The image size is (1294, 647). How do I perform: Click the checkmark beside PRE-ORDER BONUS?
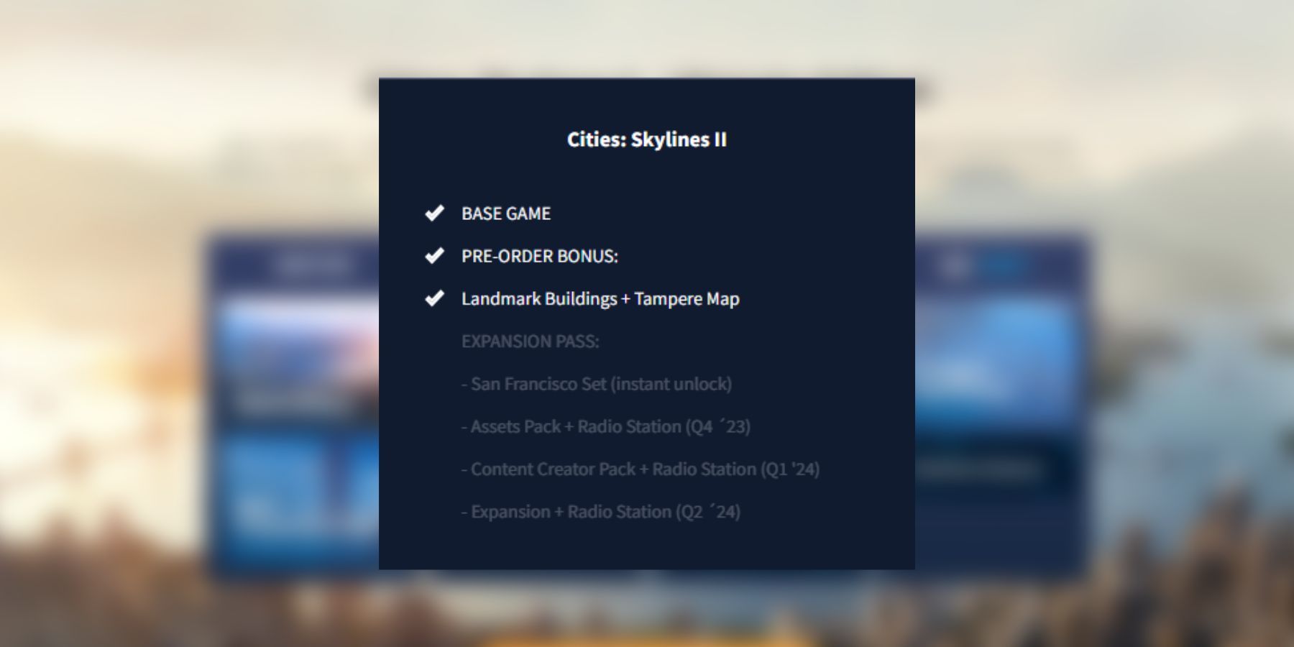click(434, 256)
